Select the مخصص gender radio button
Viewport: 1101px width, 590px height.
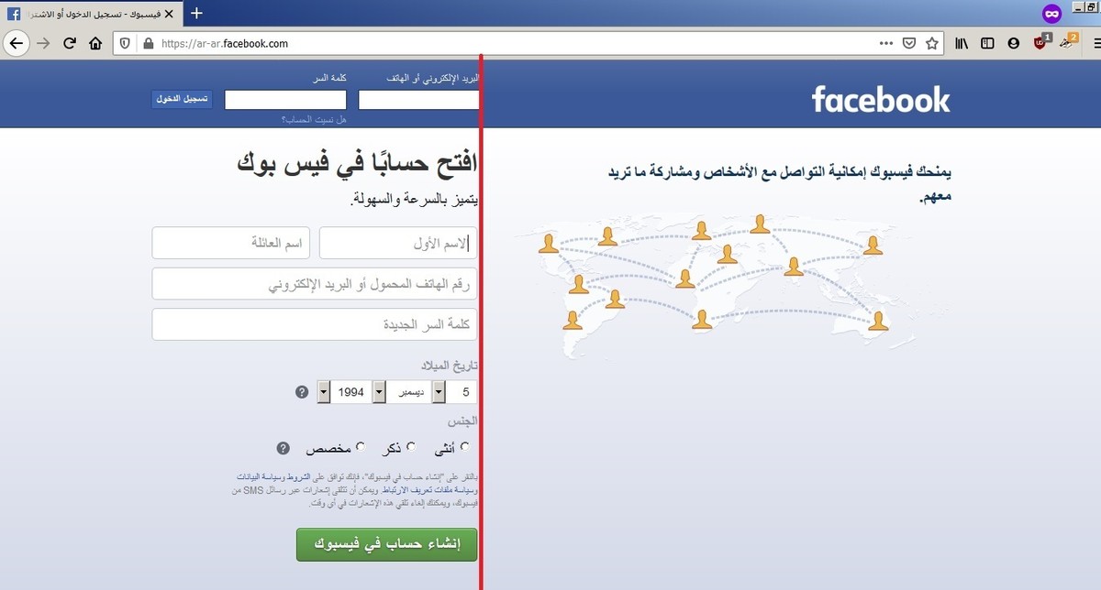click(361, 447)
